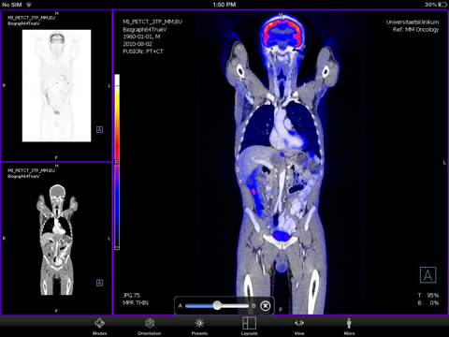Open the Layouts panel

(249, 327)
